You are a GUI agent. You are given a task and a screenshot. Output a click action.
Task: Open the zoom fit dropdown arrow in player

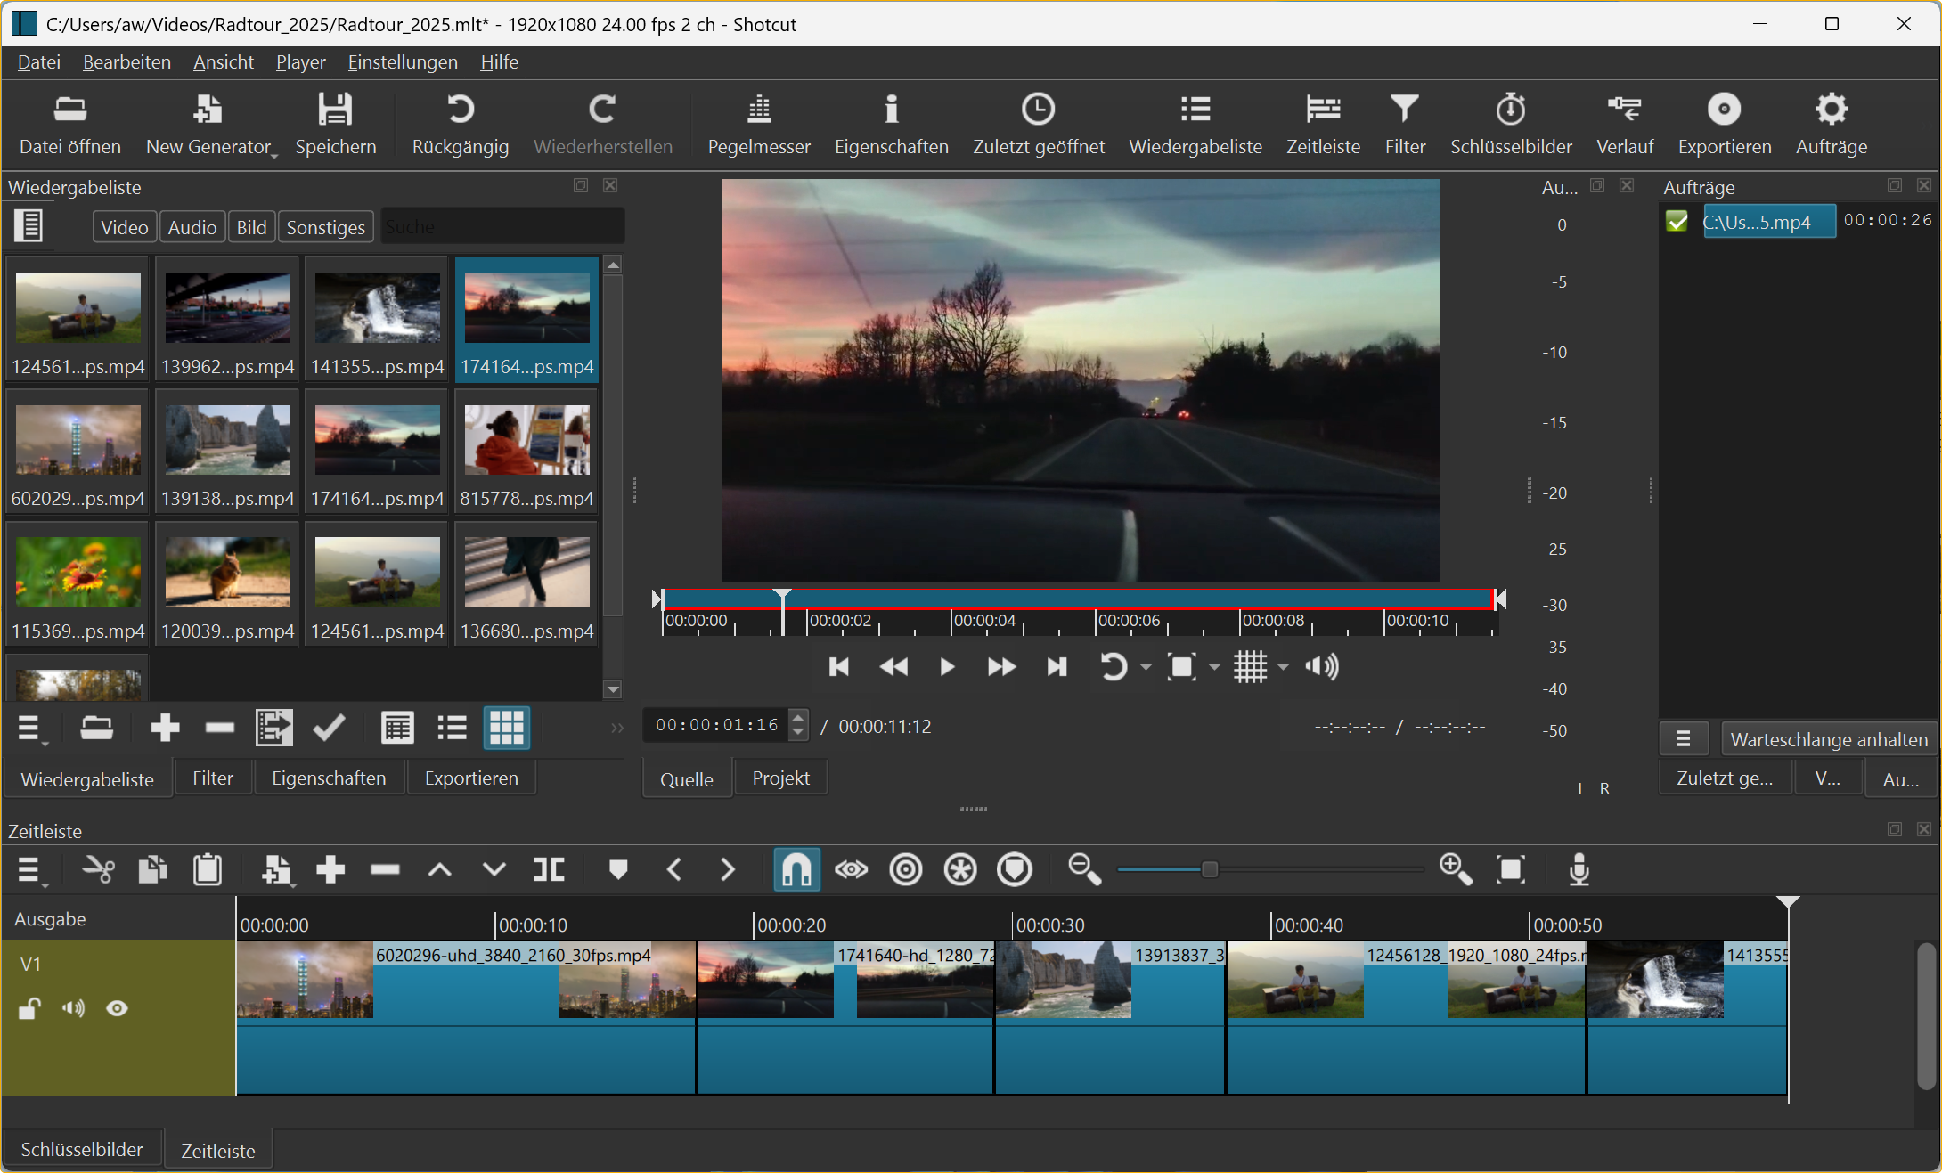(x=1214, y=667)
